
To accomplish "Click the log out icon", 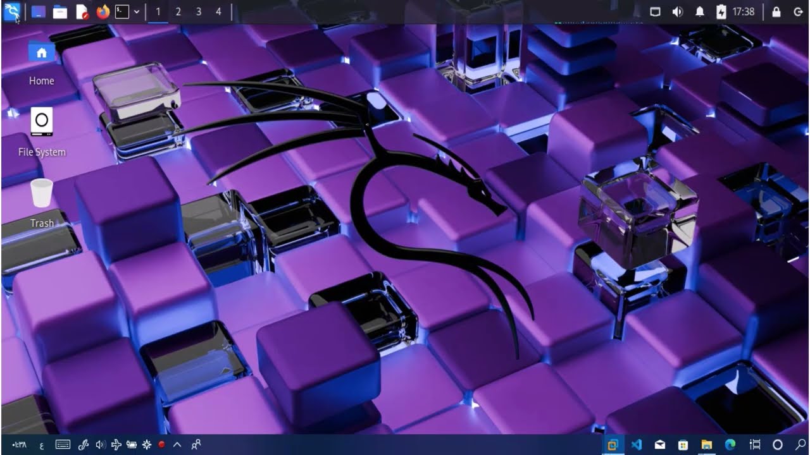I will tap(797, 11).
